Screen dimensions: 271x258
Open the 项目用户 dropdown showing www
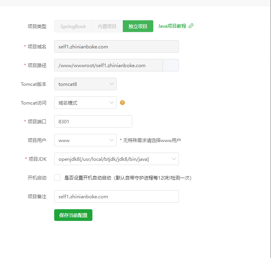[x=85, y=140]
